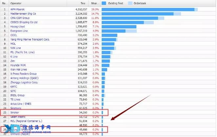This screenshot has height=137, width=217.
Task: Open the Wan Hai Lines link
Action: pos(19,69)
